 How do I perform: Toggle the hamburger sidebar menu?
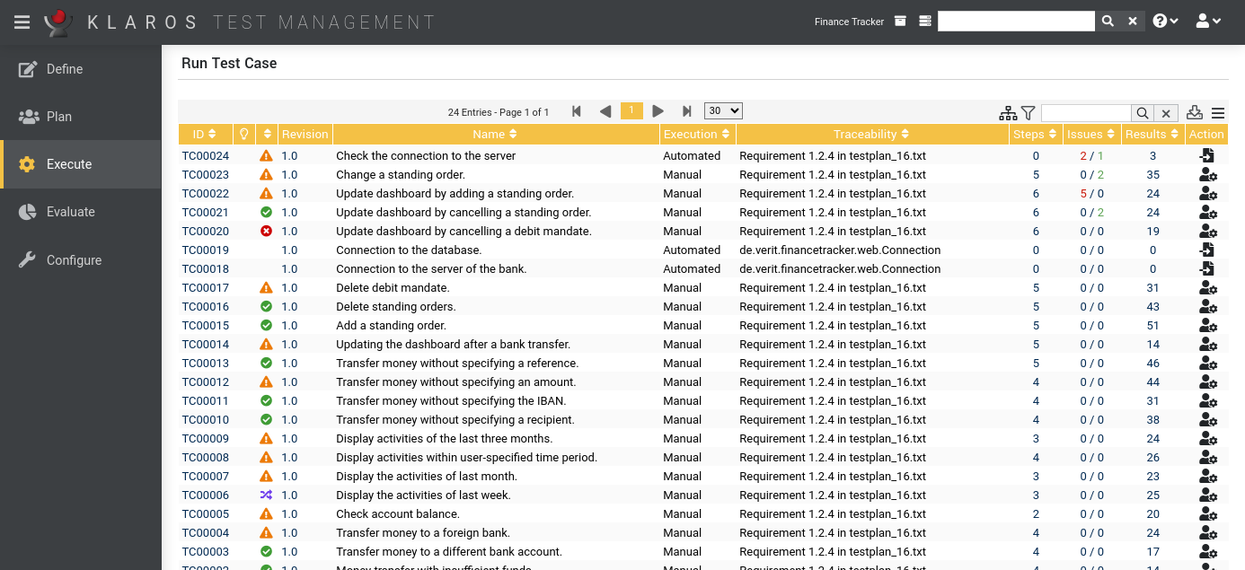coord(22,22)
